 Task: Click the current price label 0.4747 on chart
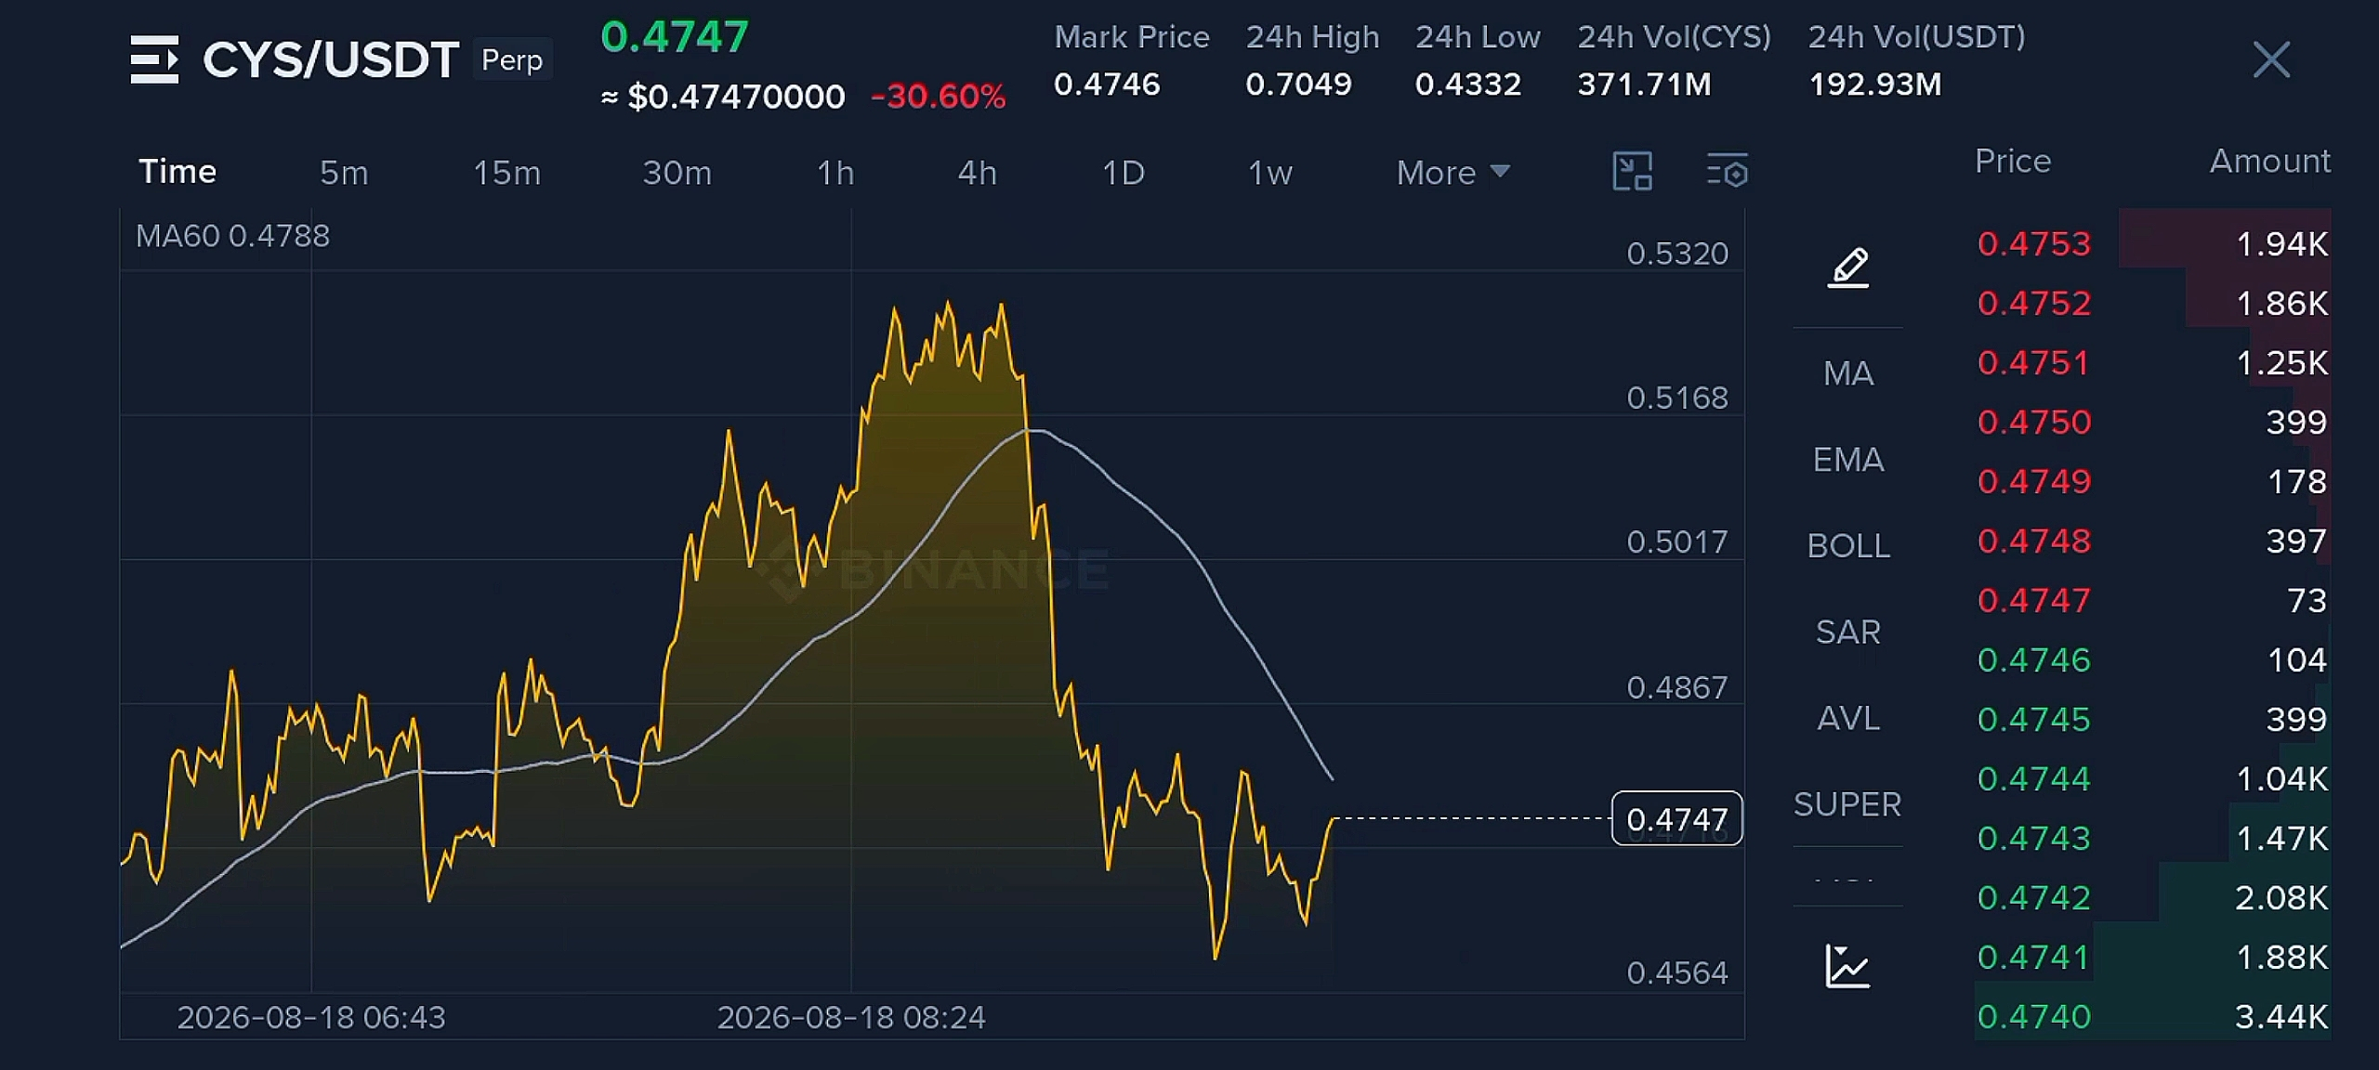(1676, 819)
